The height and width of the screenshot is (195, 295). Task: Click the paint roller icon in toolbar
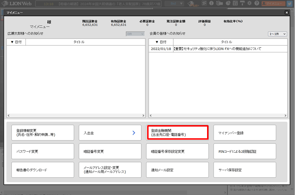click(x=242, y=3)
